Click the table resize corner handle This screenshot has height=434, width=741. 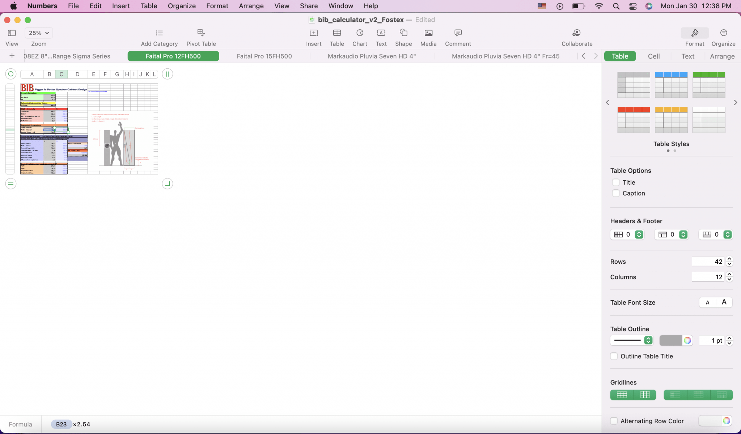click(x=167, y=184)
